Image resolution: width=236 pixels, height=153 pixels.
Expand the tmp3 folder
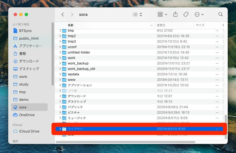[x=60, y=41]
